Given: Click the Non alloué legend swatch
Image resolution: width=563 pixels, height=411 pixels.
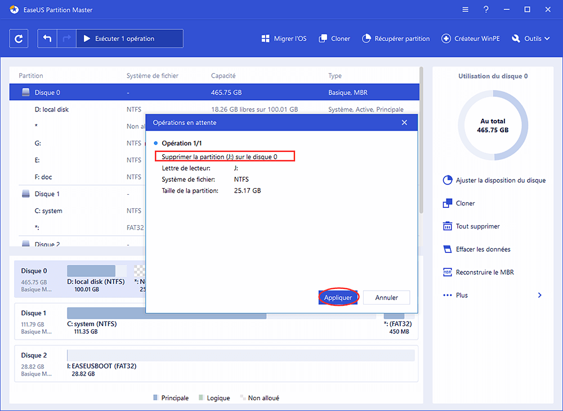Looking at the screenshot, I should (243, 397).
